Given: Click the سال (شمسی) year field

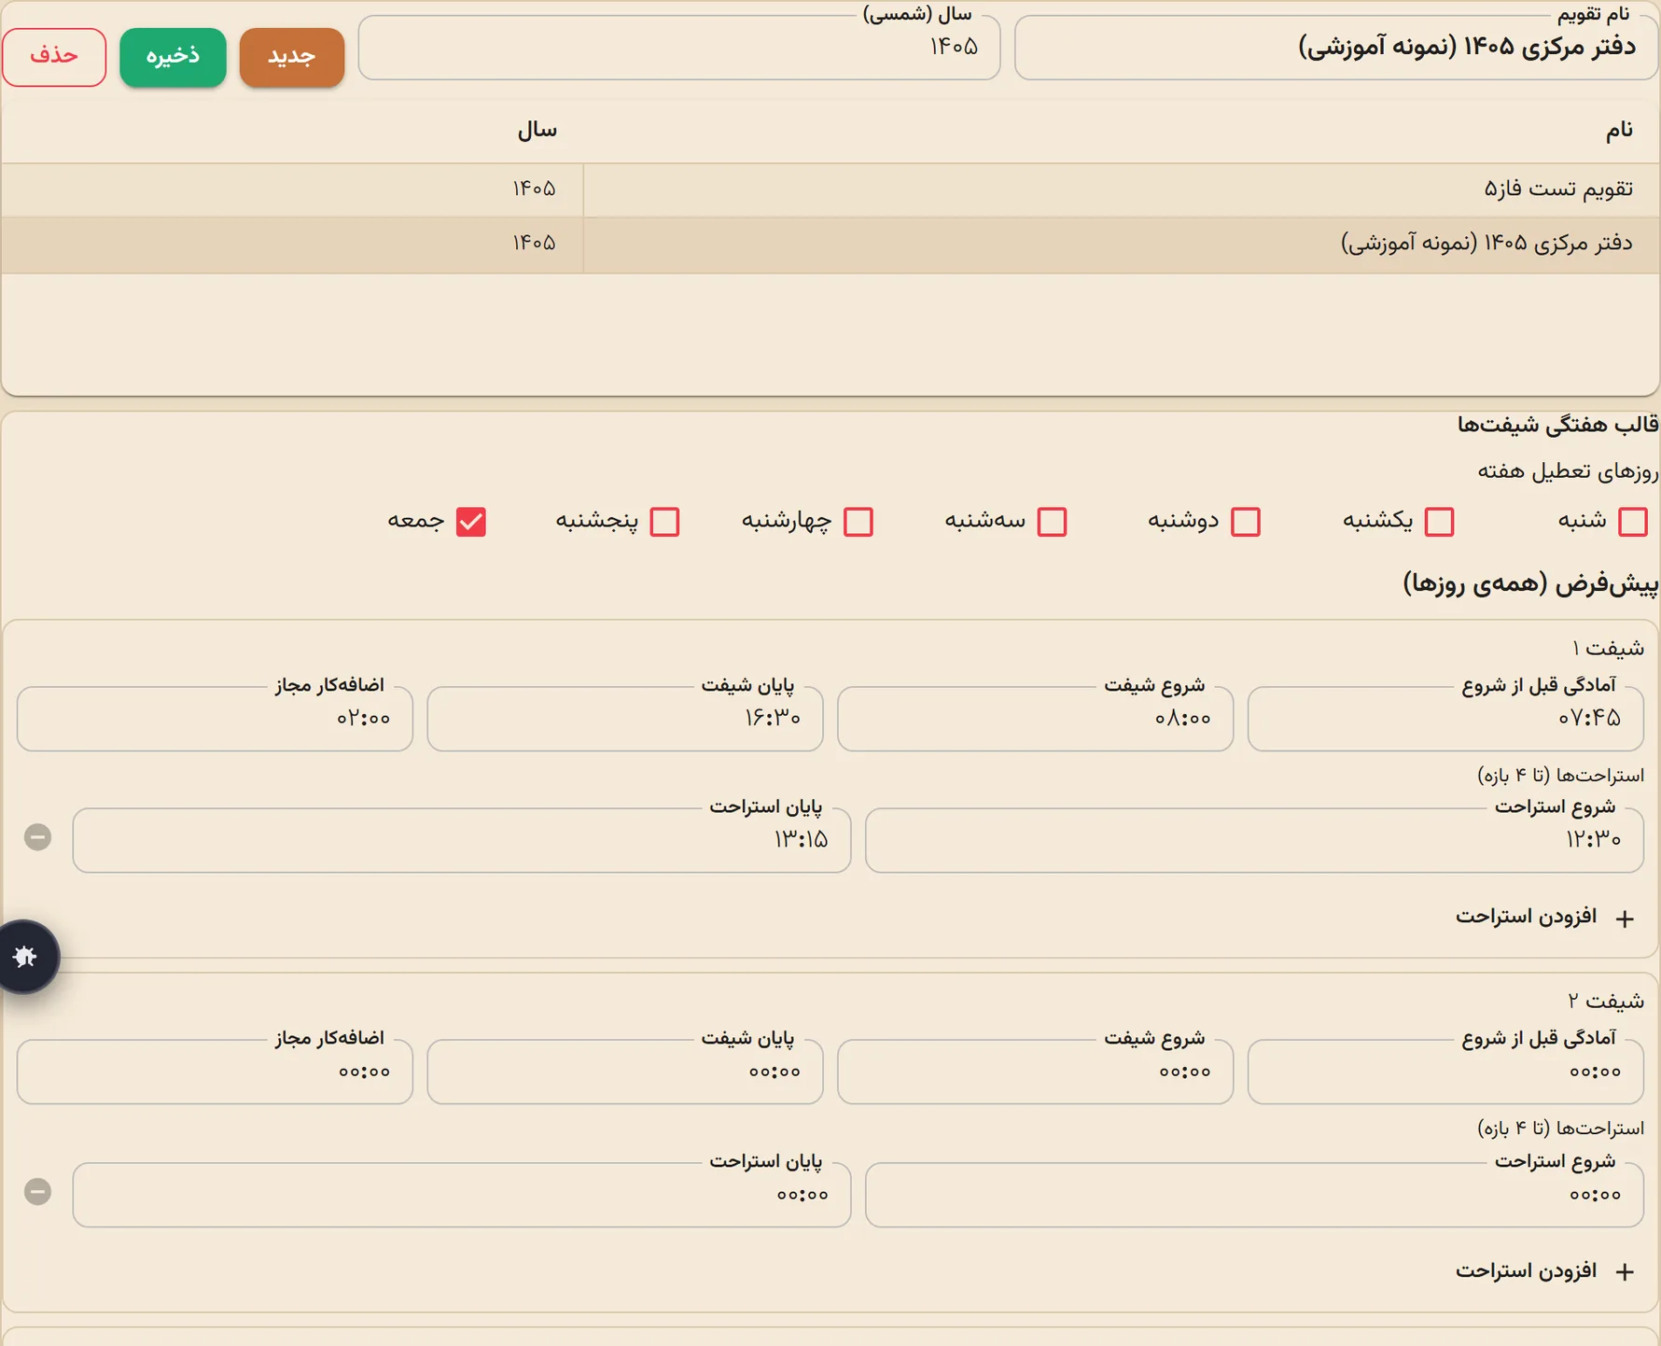Looking at the screenshot, I should 679,48.
